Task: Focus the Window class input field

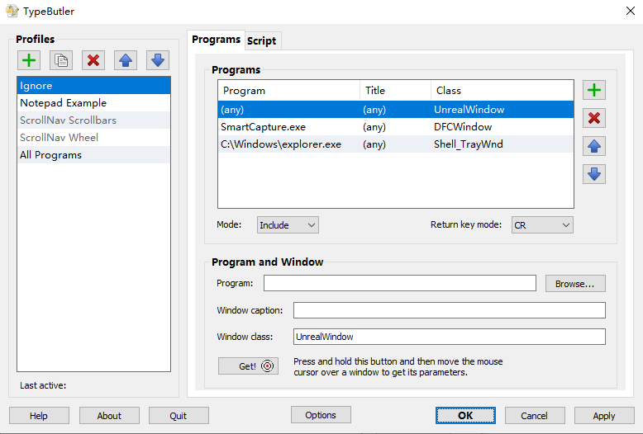Action: click(450, 337)
